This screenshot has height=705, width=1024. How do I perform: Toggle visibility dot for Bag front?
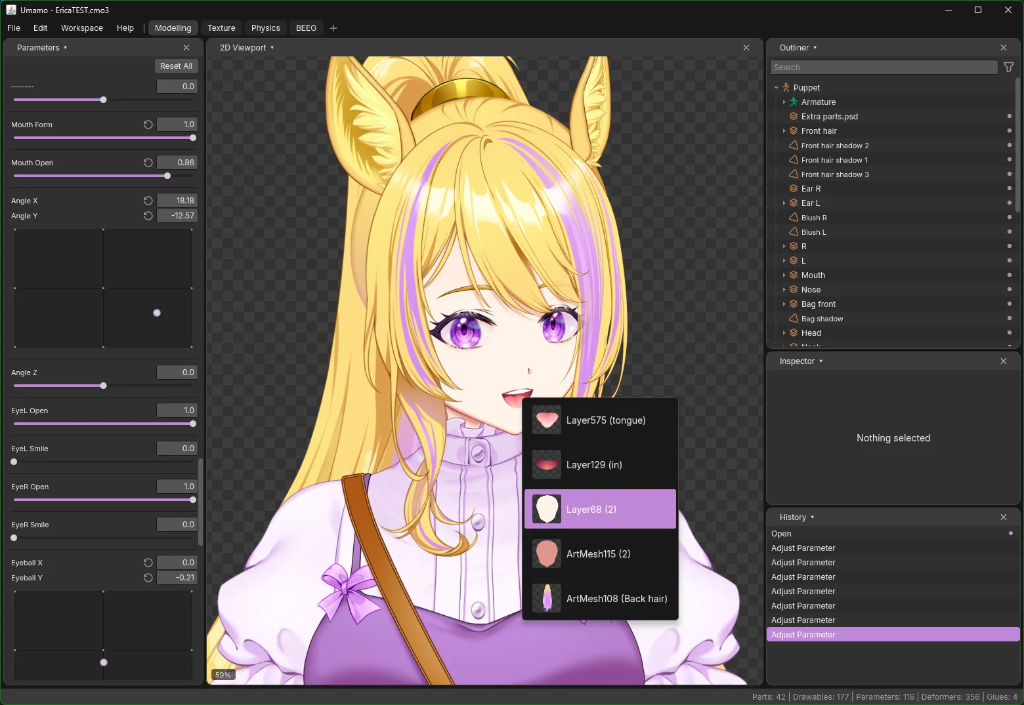tap(1010, 304)
